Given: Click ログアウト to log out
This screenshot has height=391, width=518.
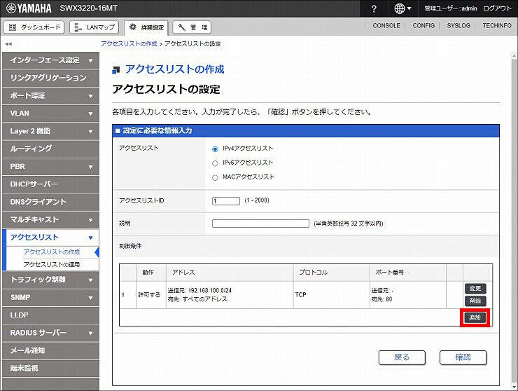Looking at the screenshot, I should [x=497, y=8].
